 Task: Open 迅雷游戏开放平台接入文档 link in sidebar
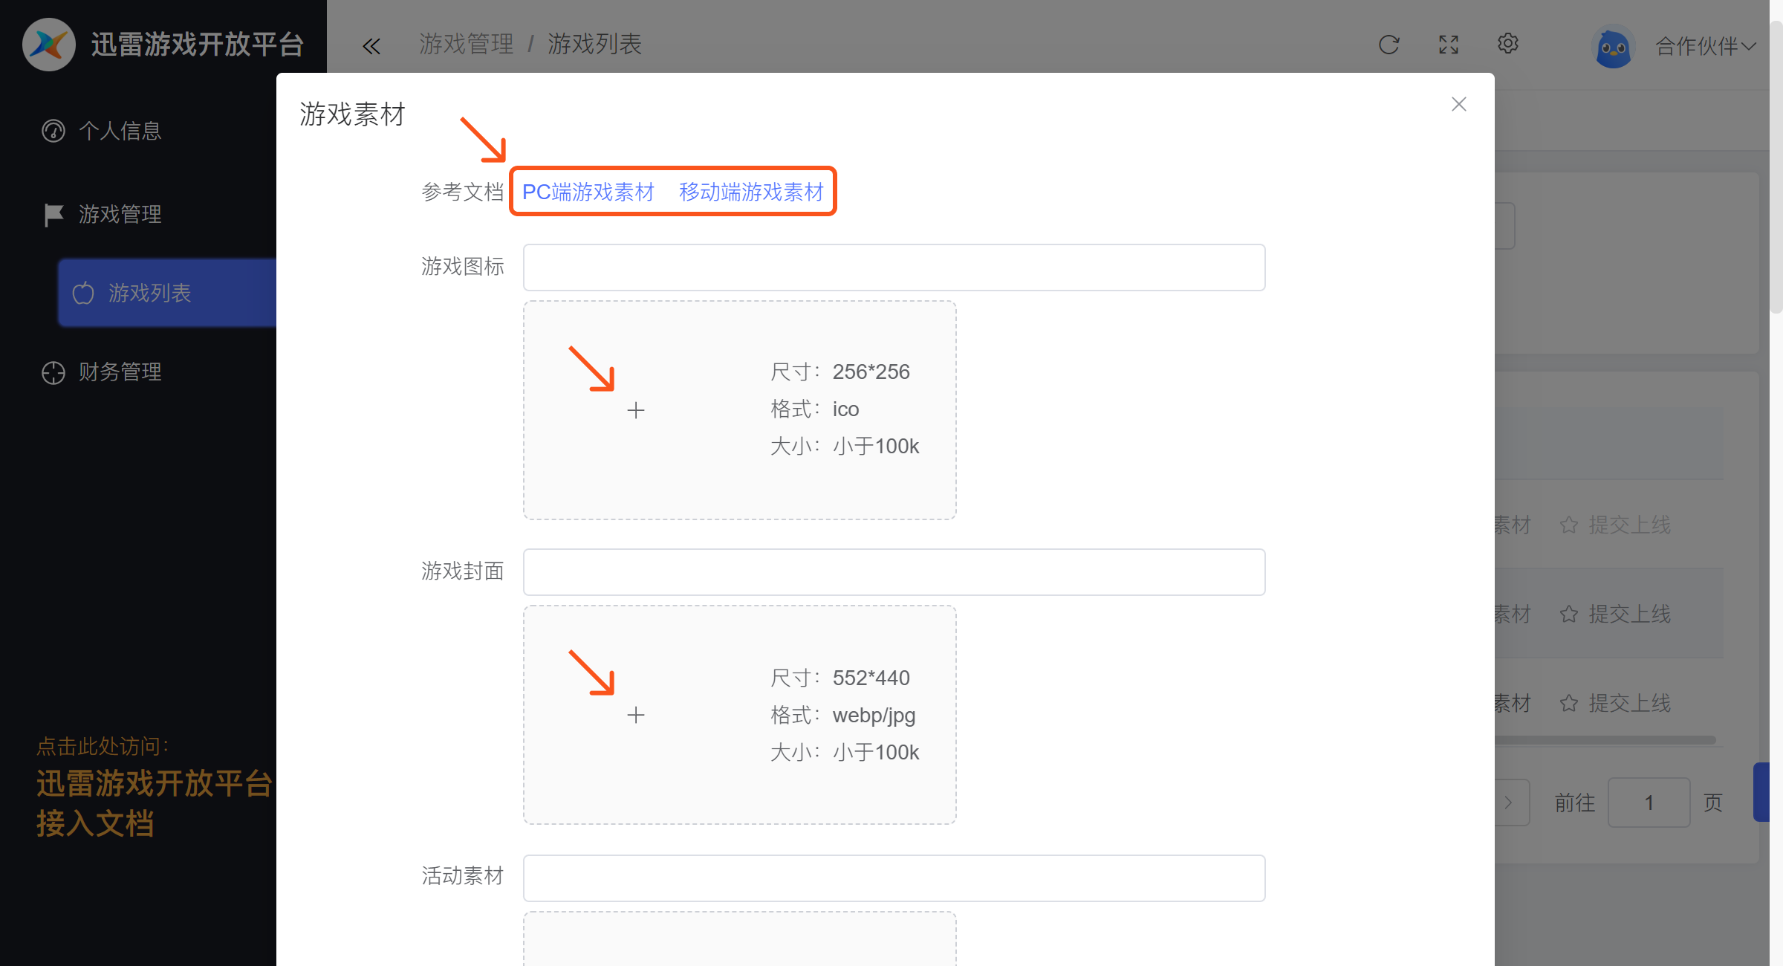(155, 804)
